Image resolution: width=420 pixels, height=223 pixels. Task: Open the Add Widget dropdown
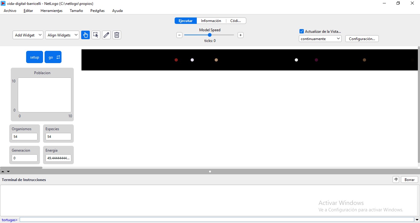pos(28,35)
